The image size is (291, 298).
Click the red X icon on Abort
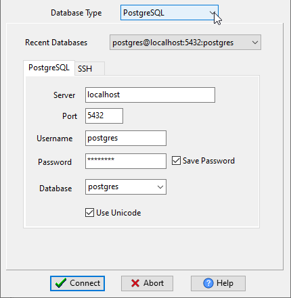click(x=135, y=283)
